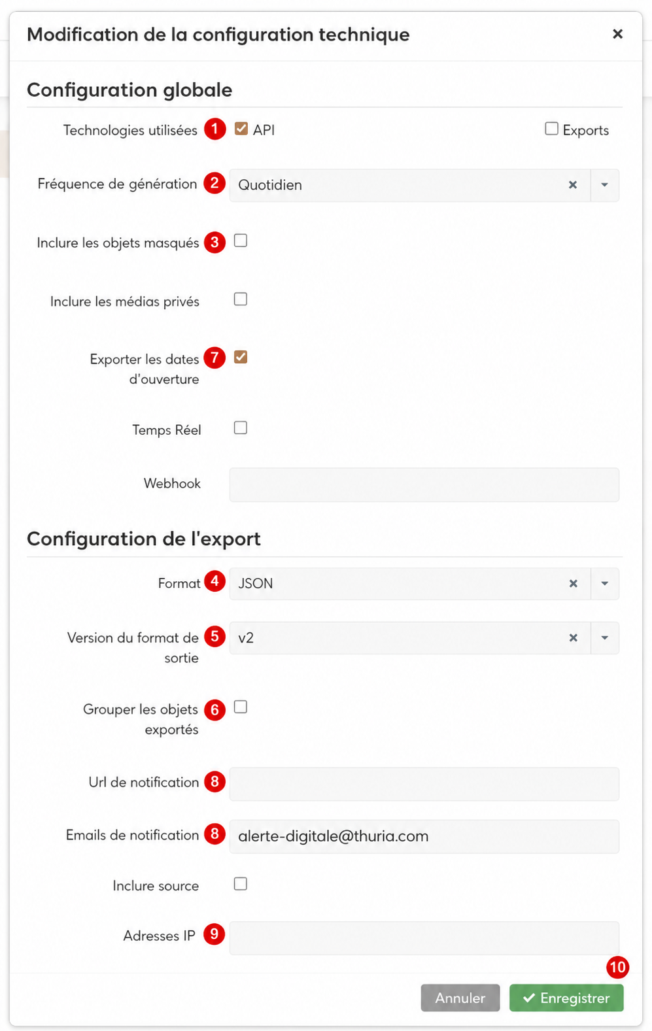The image size is (652, 1031).
Task: Clear the v2 version selection
Action: click(x=574, y=637)
